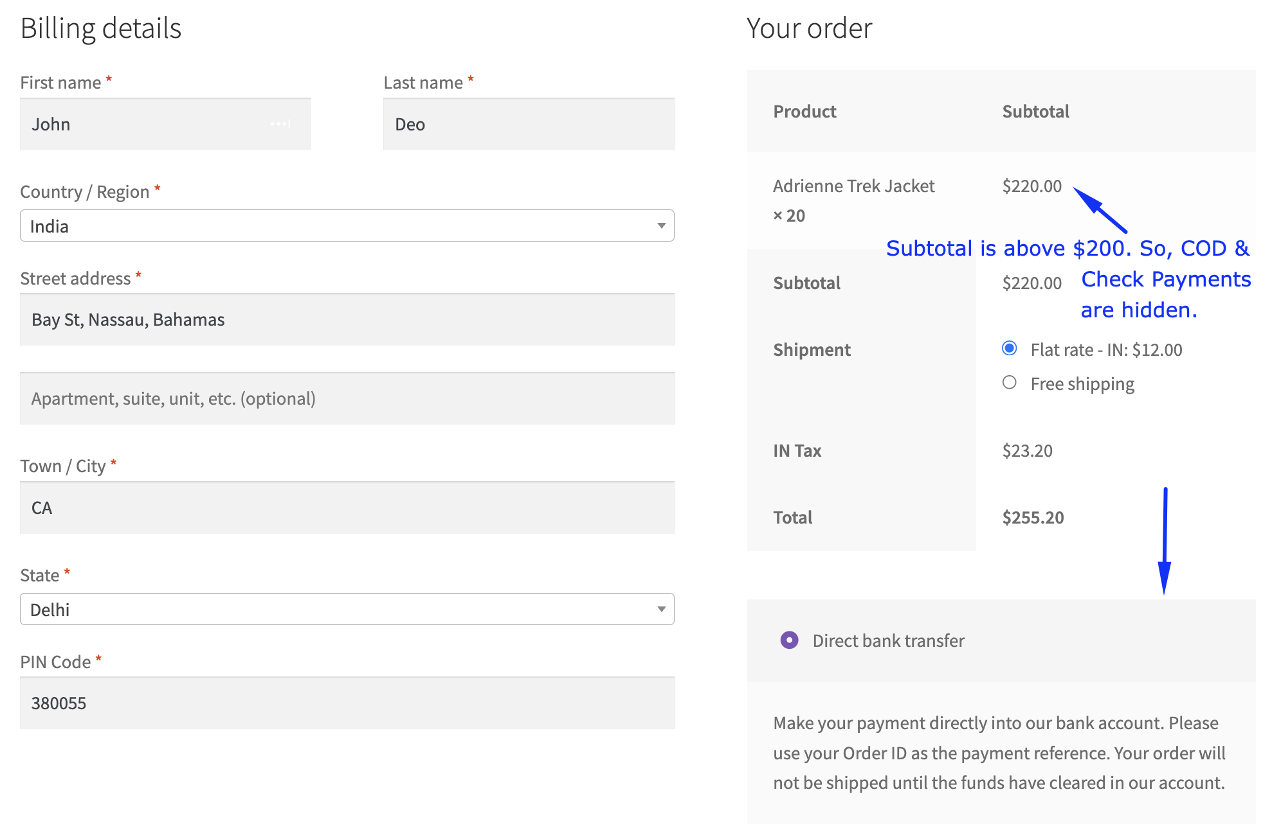Select the Flat rate shipping radio button
The image size is (1272, 839).
click(1010, 349)
